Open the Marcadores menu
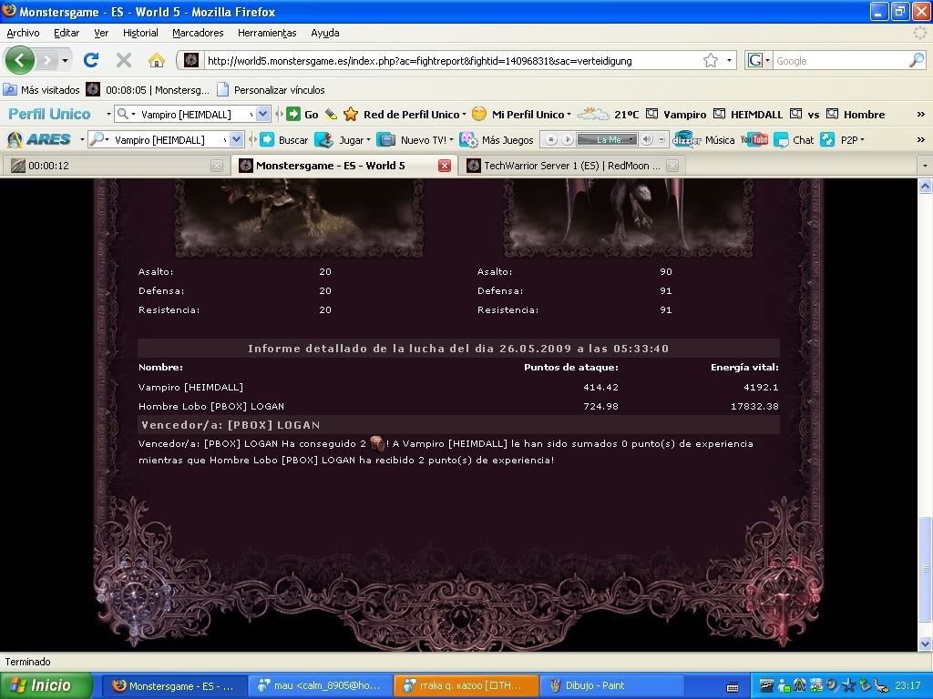 198,33
